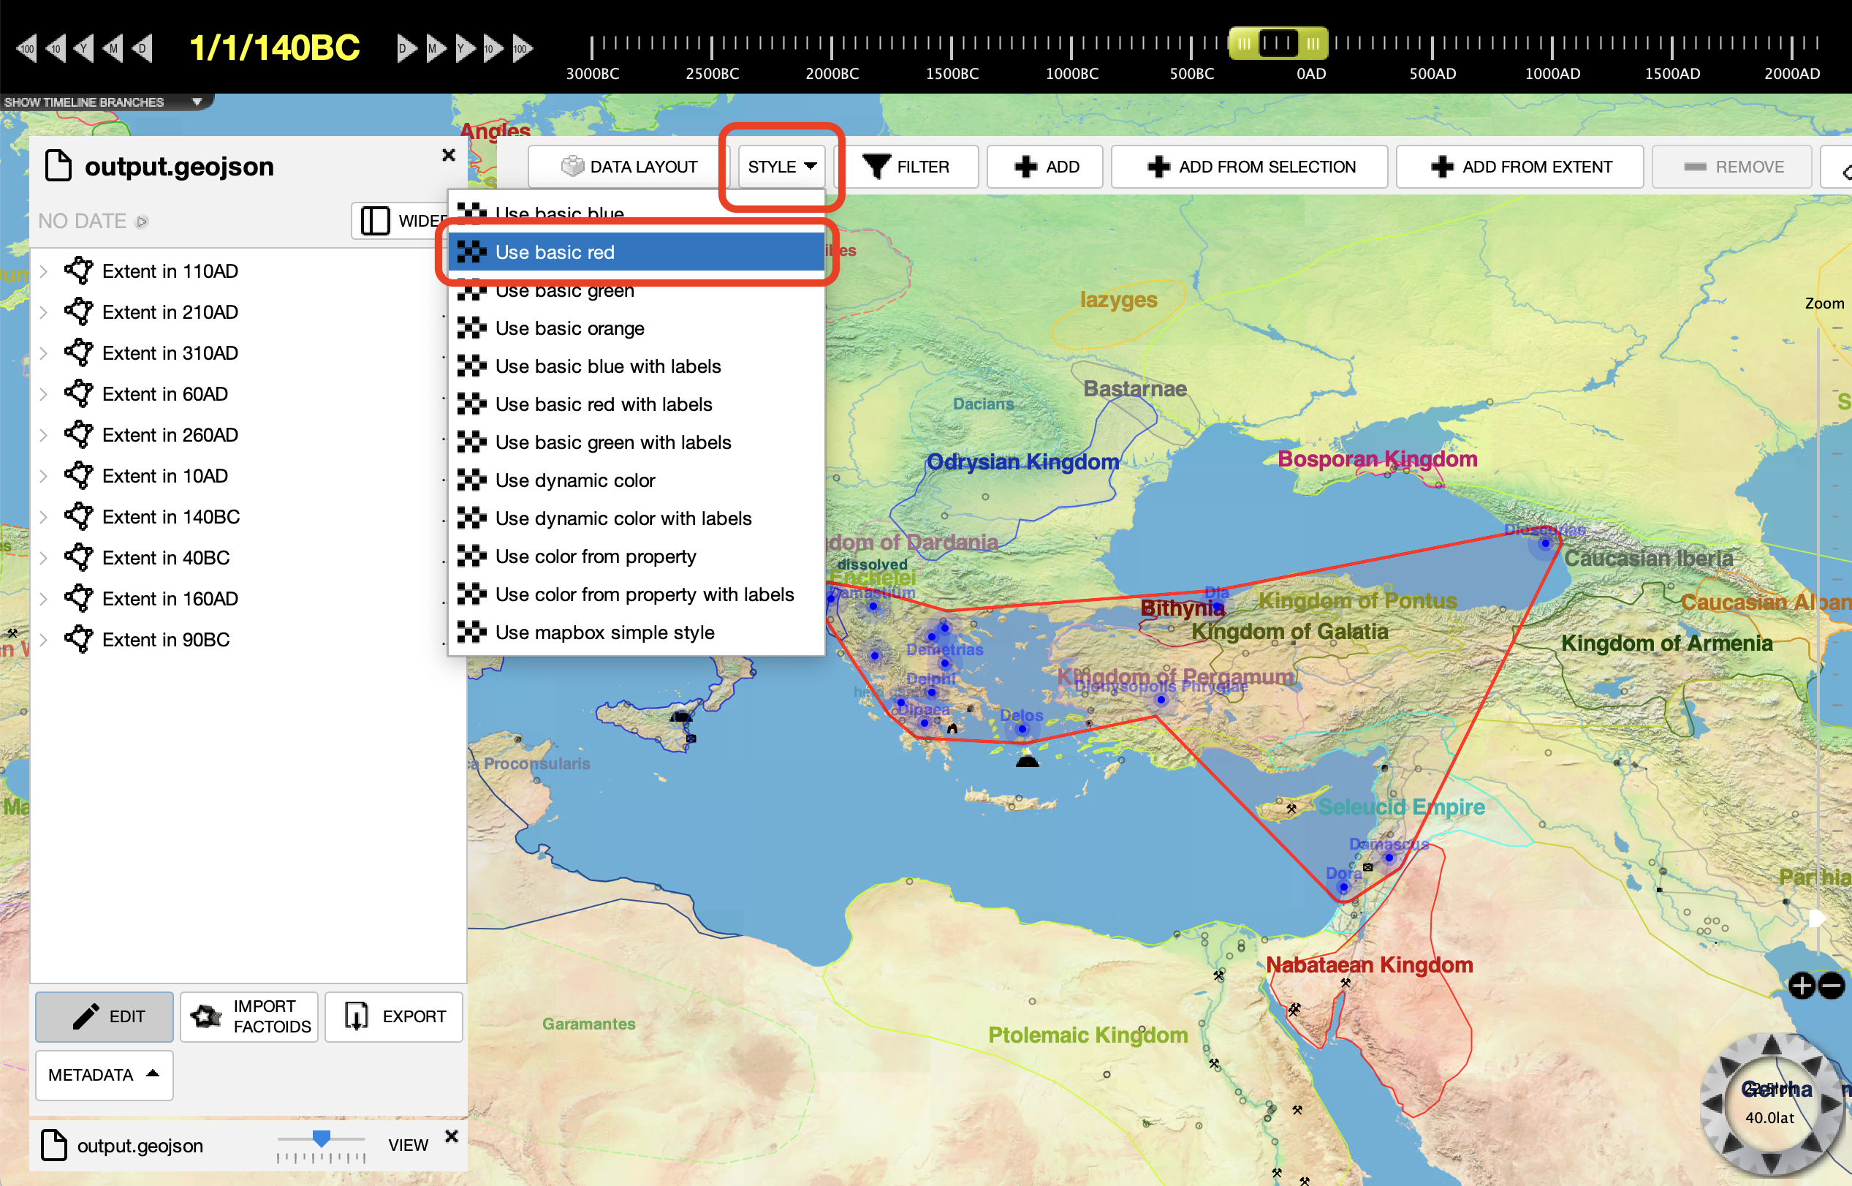Expand the Extent in 110AD item
The width and height of the screenshot is (1852, 1186).
pos(44,271)
